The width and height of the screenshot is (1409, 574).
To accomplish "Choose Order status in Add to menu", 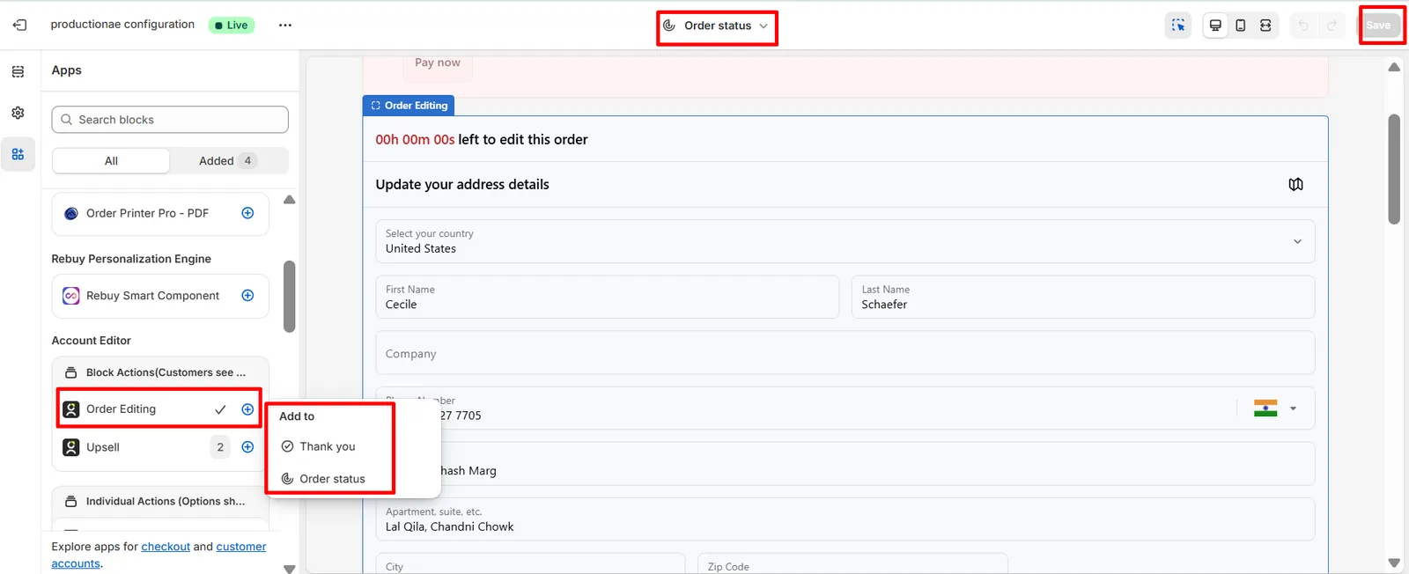I will coord(330,479).
